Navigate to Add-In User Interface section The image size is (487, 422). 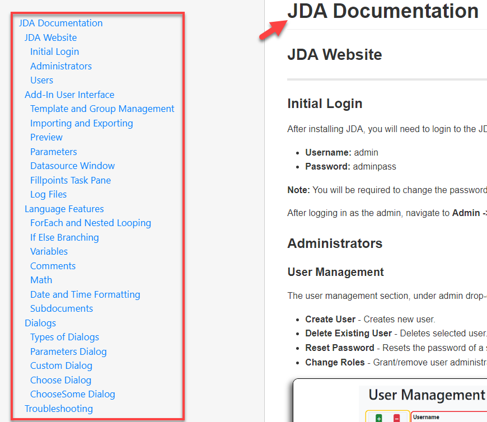pos(69,95)
